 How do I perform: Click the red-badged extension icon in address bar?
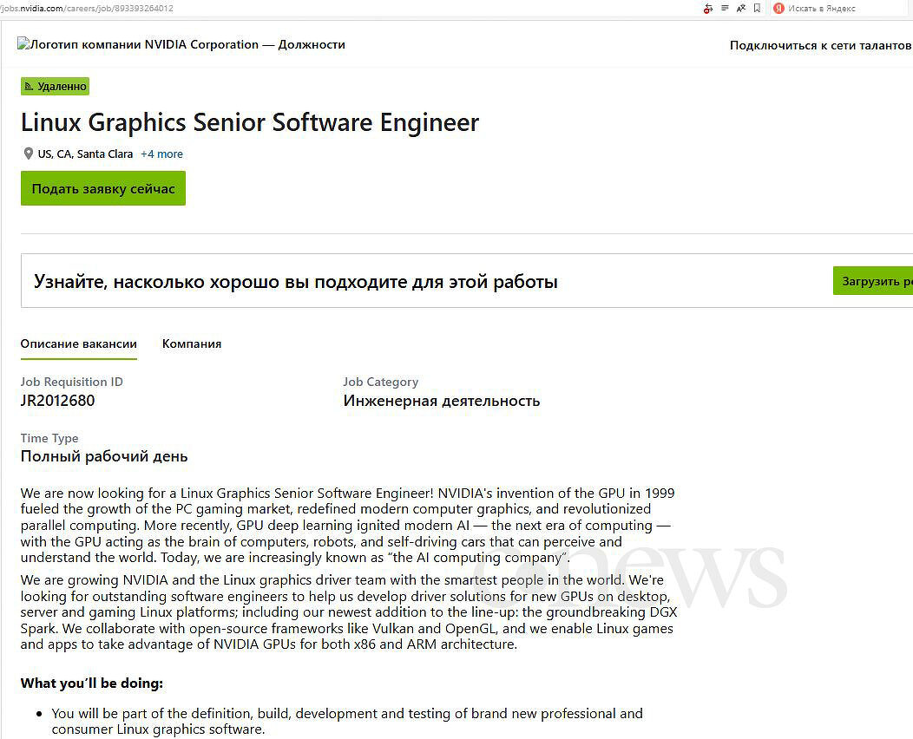(708, 8)
